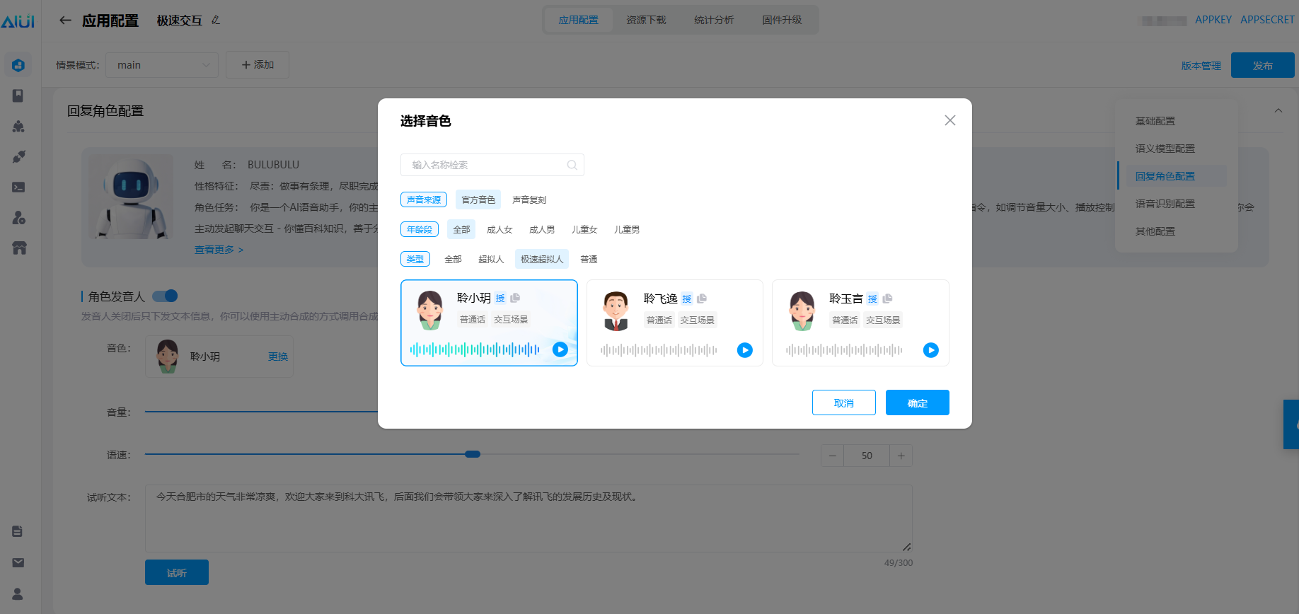Go to 回复角色配置 section

(1165, 176)
